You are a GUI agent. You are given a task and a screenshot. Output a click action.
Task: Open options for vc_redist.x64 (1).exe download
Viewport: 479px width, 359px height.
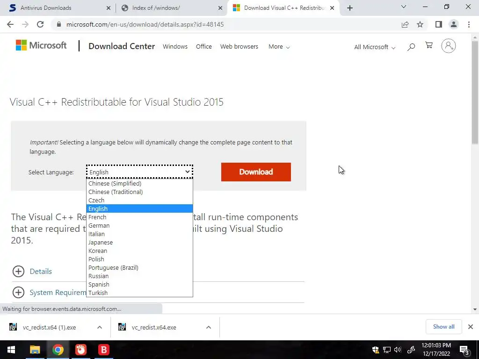(x=100, y=327)
